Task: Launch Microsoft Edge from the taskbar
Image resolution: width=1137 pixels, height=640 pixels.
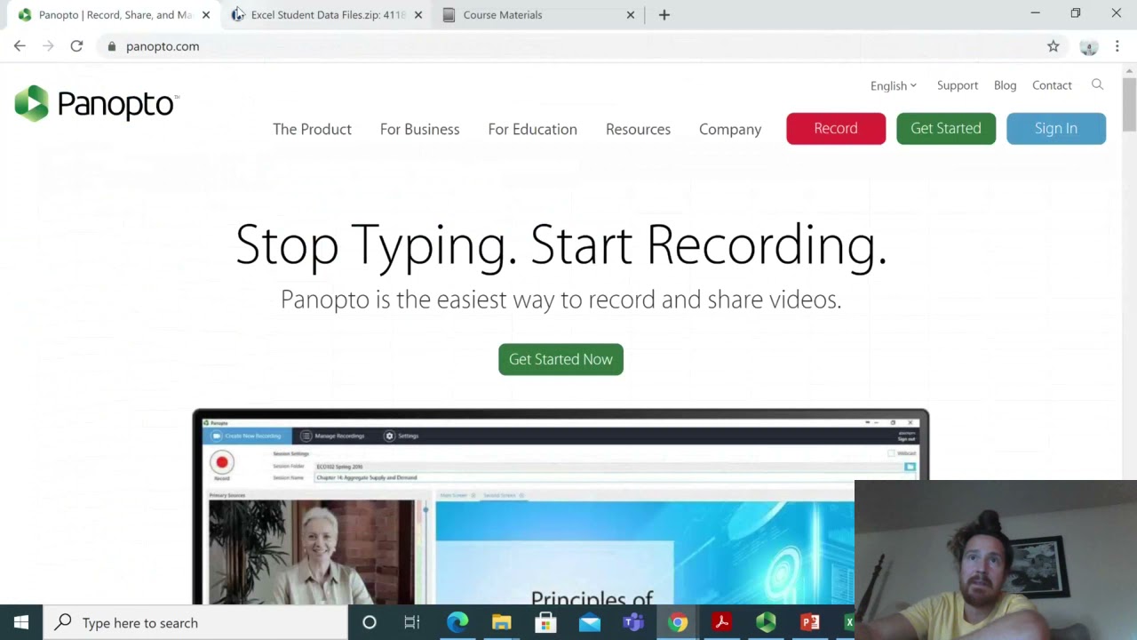Action: click(x=457, y=622)
